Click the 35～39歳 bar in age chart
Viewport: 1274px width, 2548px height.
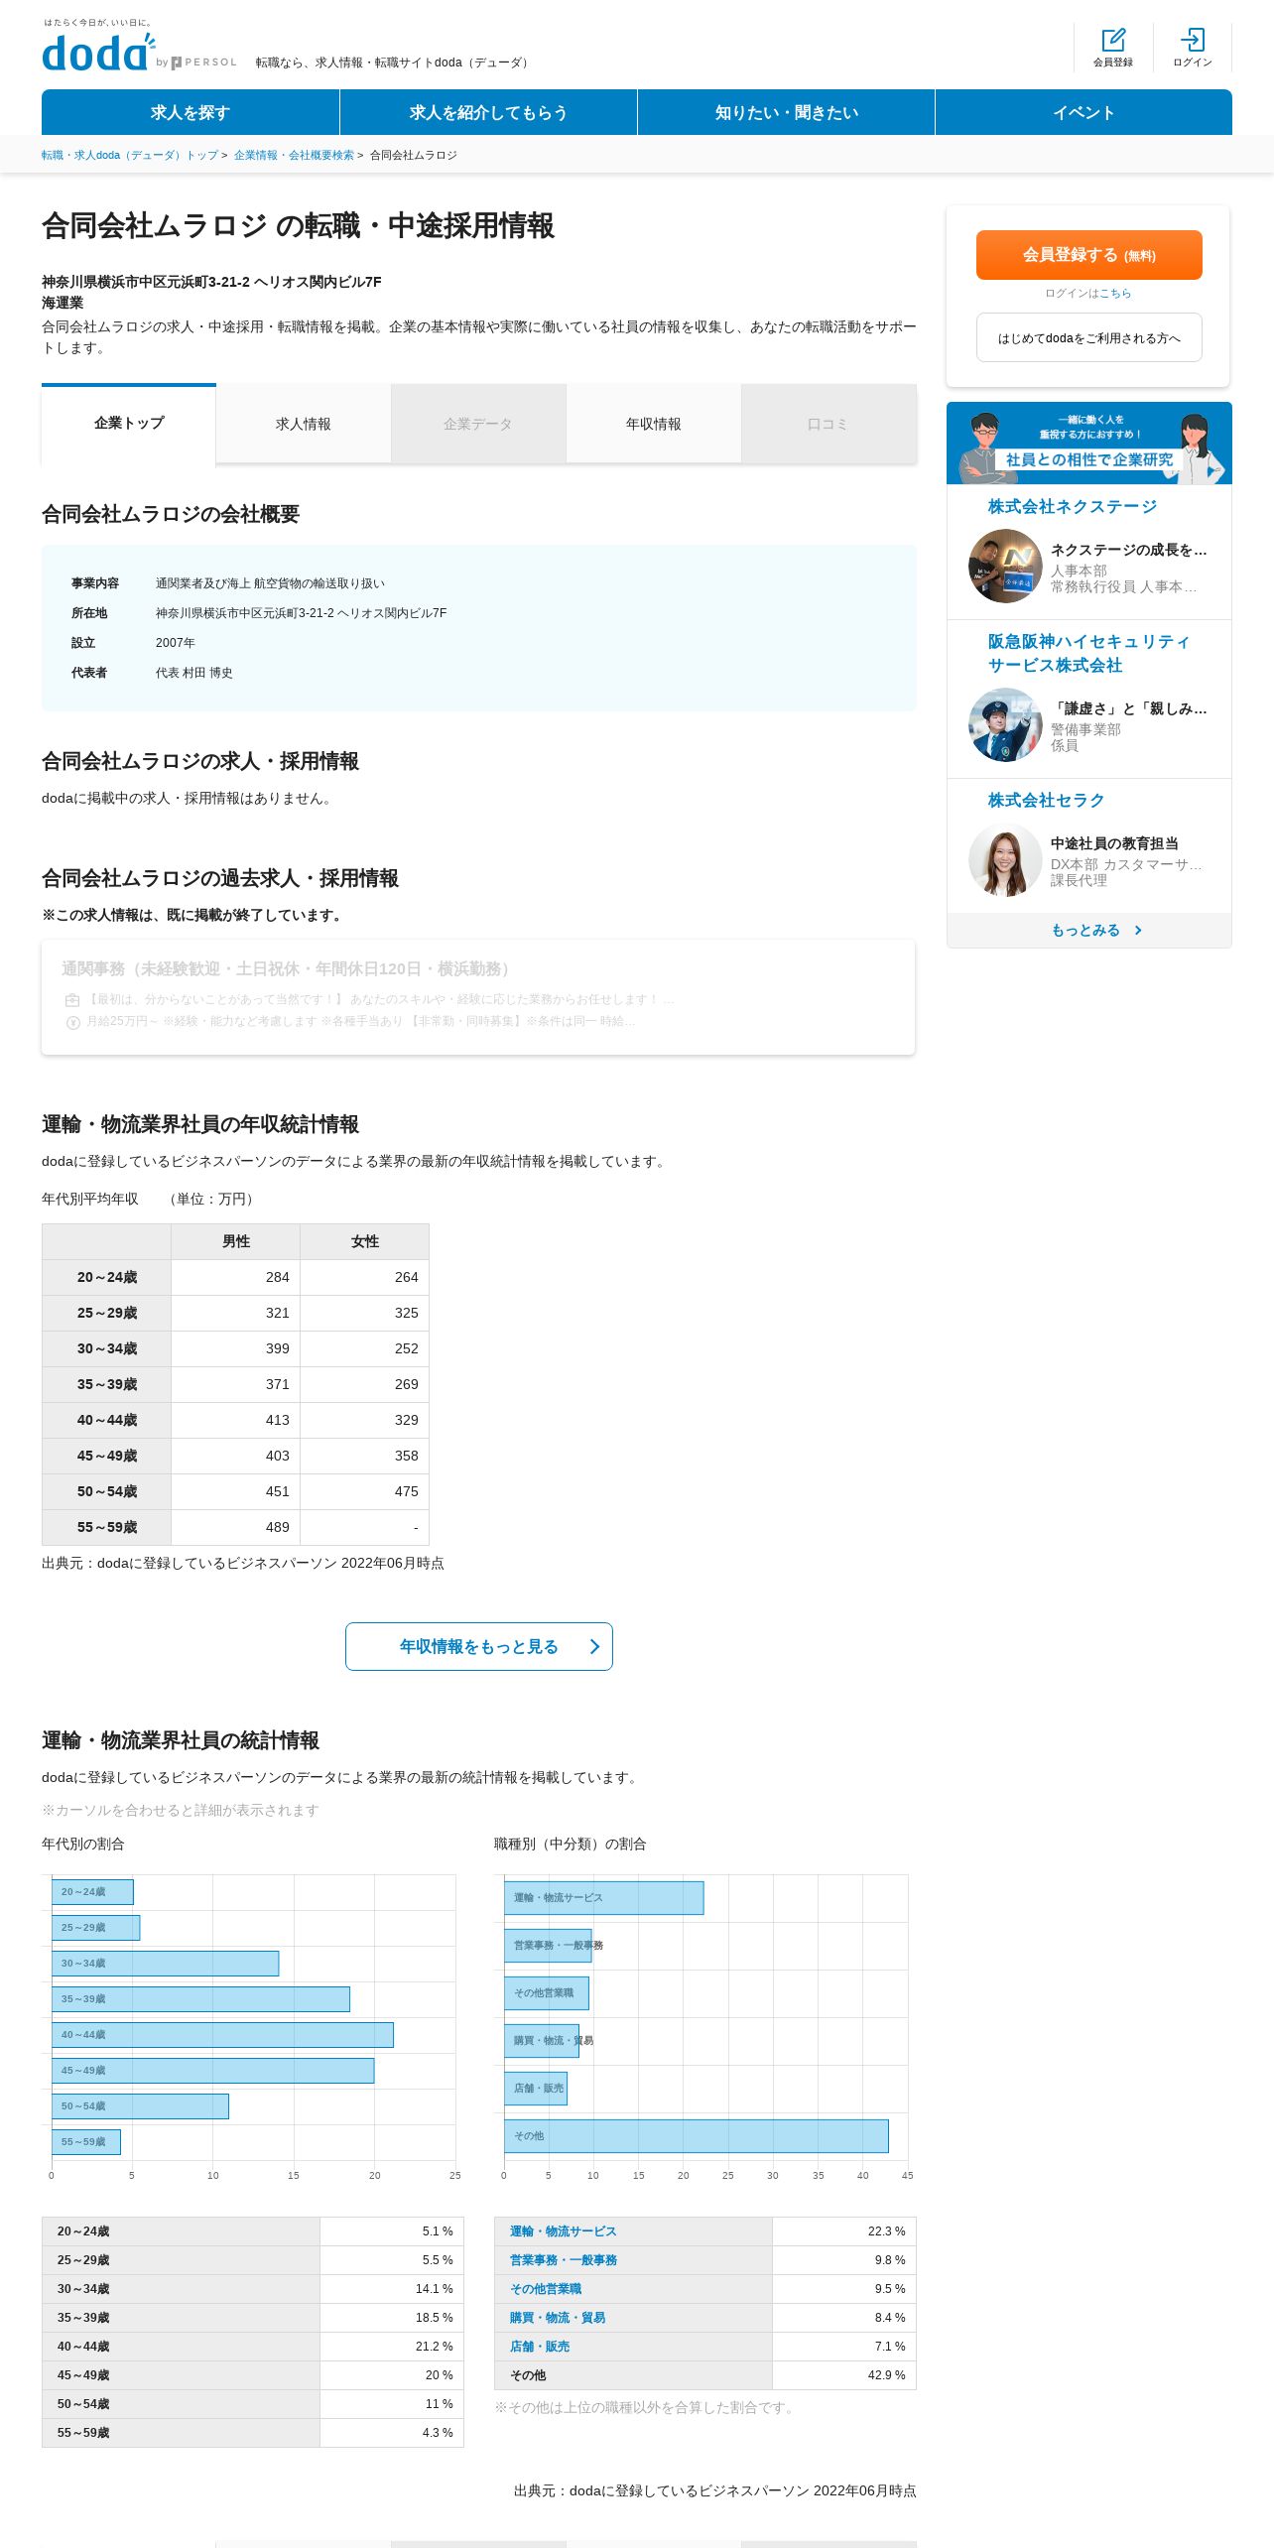[201, 1999]
